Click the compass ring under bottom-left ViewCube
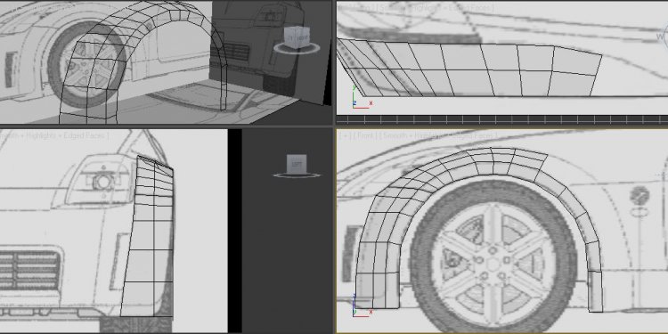Image resolution: width=668 pixels, height=334 pixels. (x=297, y=175)
